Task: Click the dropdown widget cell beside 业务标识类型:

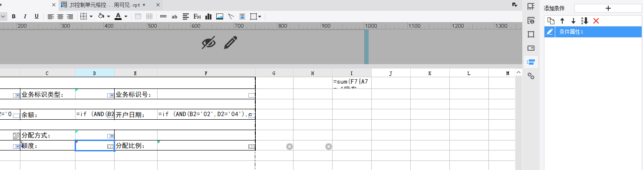Action: click(x=95, y=94)
